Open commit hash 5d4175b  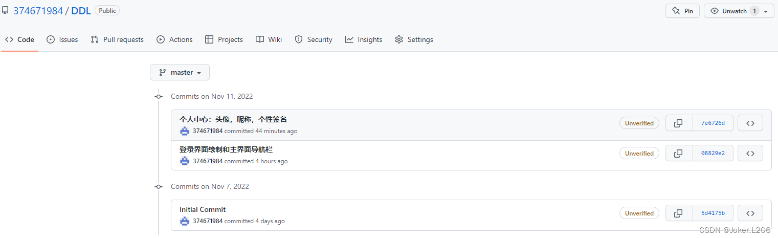pyautogui.click(x=713, y=213)
